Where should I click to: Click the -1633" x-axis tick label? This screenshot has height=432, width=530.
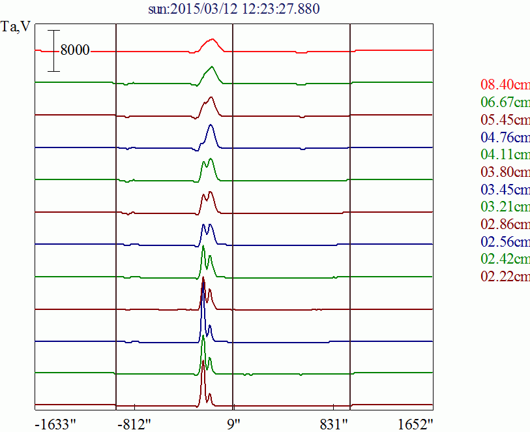pyautogui.click(x=55, y=425)
